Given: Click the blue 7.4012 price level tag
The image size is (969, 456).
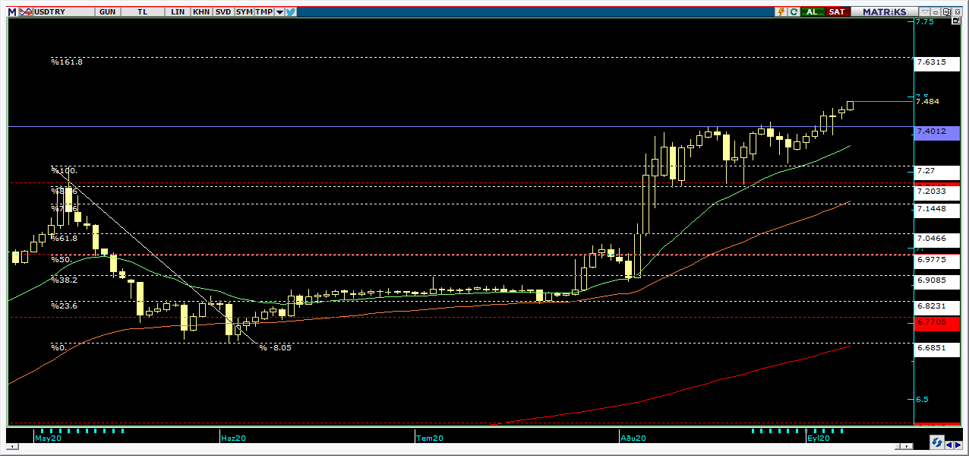Looking at the screenshot, I should pos(939,131).
